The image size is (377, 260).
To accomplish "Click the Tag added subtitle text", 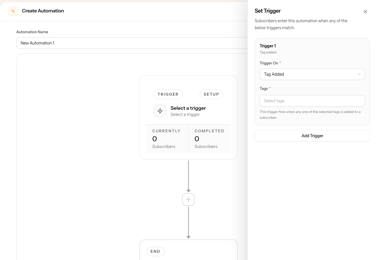I will [x=268, y=52].
